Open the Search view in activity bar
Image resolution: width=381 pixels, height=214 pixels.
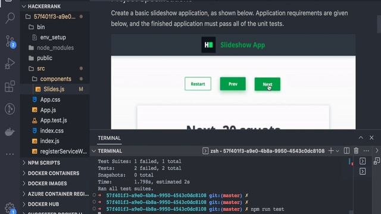coord(10,18)
